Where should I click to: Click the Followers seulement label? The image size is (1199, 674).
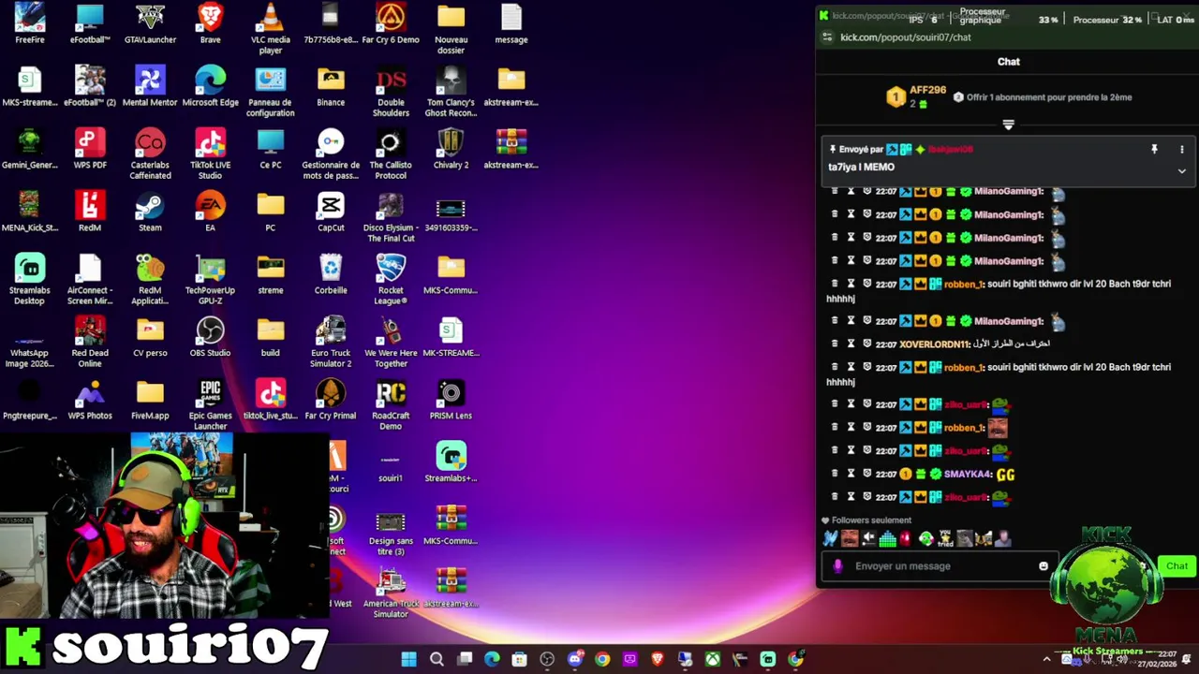tap(871, 520)
